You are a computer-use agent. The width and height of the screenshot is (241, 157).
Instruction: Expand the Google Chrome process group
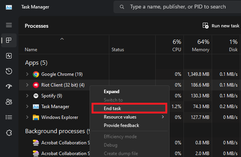(27, 74)
